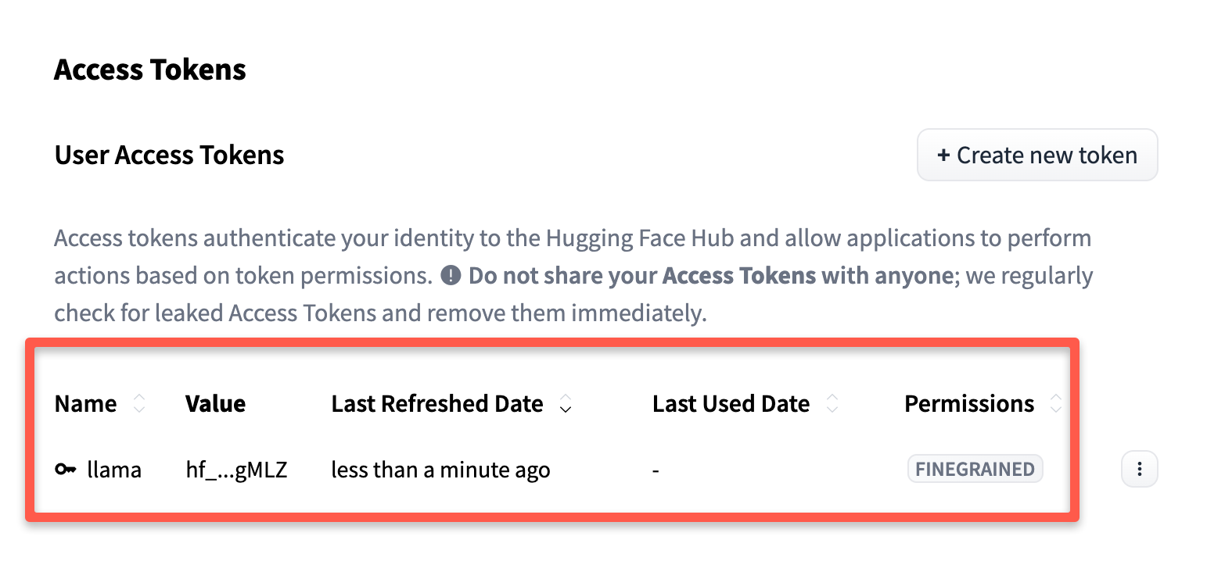The height and width of the screenshot is (572, 1225).
Task: Select the llama token name
Action: pos(115,469)
